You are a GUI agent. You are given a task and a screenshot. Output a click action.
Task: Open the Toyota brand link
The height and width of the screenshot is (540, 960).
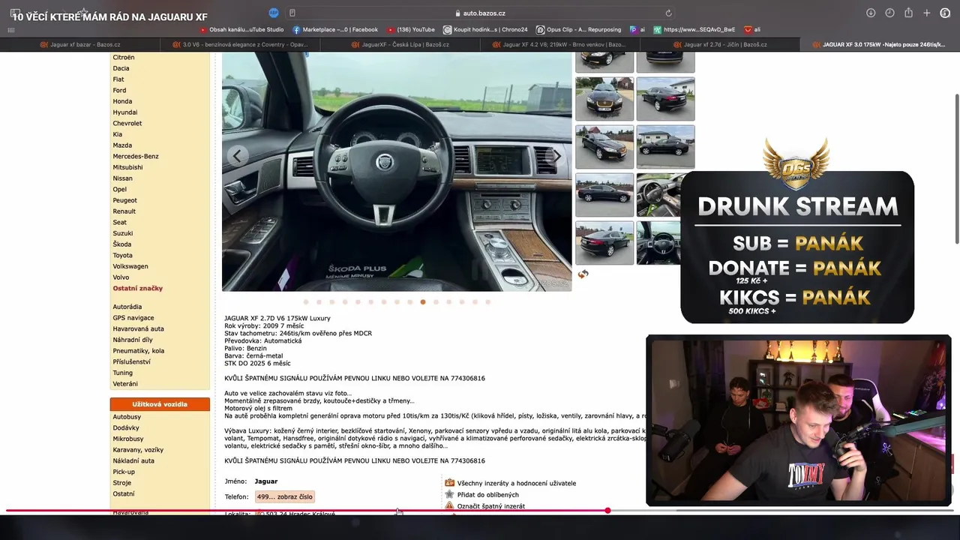(123, 255)
